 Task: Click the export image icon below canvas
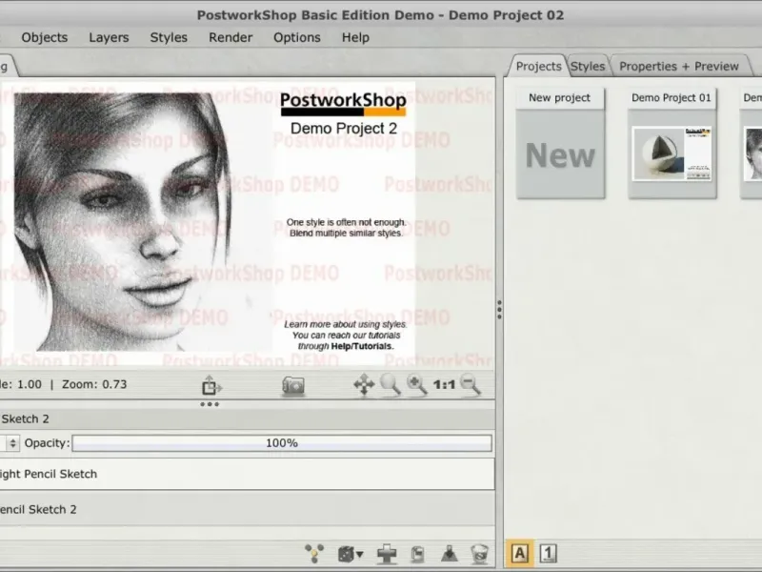pos(211,385)
